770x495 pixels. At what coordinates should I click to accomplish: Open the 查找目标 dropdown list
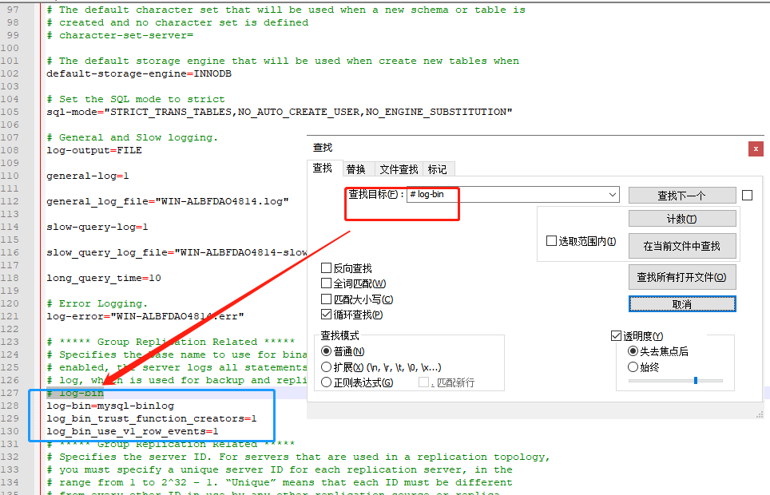(x=612, y=194)
